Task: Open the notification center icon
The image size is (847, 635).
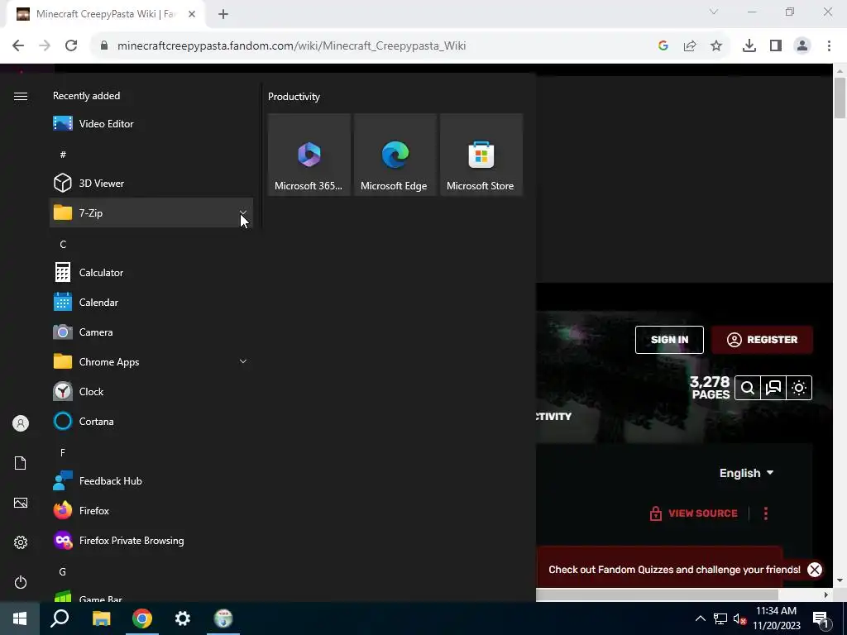Action: click(x=821, y=619)
